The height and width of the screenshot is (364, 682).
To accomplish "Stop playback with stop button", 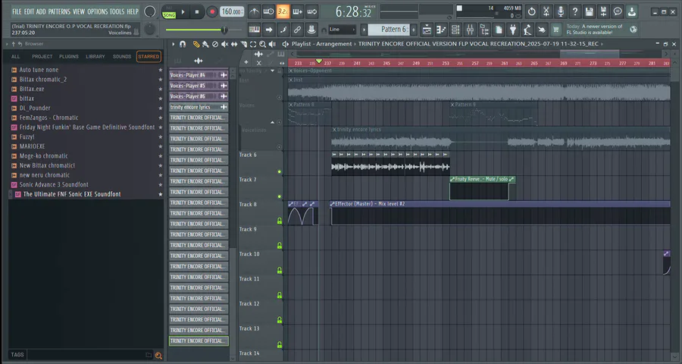I will pyautogui.click(x=196, y=12).
